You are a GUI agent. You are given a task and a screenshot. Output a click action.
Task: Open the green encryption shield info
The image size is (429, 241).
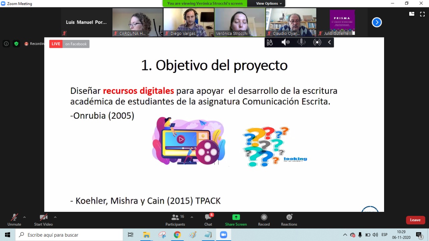point(16,44)
